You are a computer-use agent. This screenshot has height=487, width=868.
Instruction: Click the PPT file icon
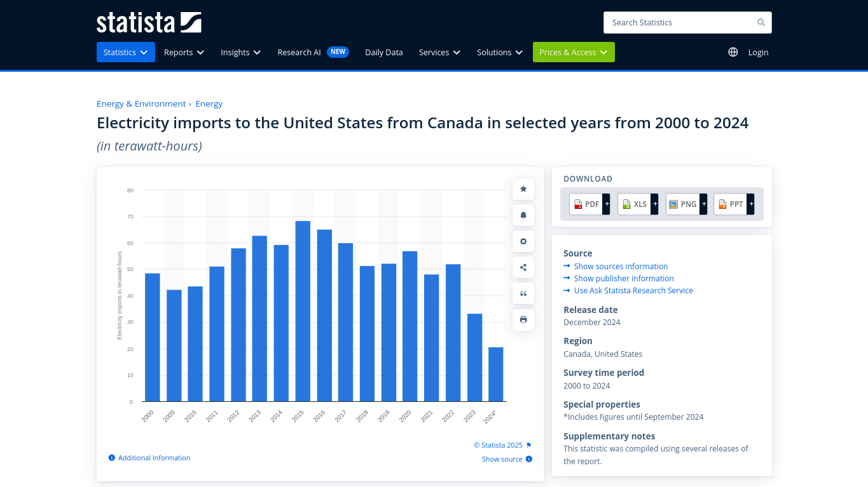tap(722, 204)
